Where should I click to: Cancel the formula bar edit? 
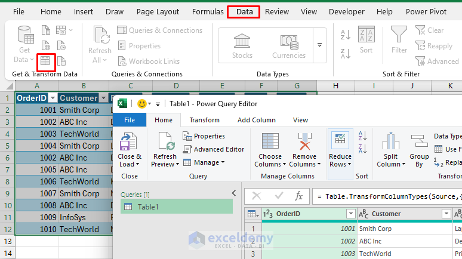[x=256, y=196]
